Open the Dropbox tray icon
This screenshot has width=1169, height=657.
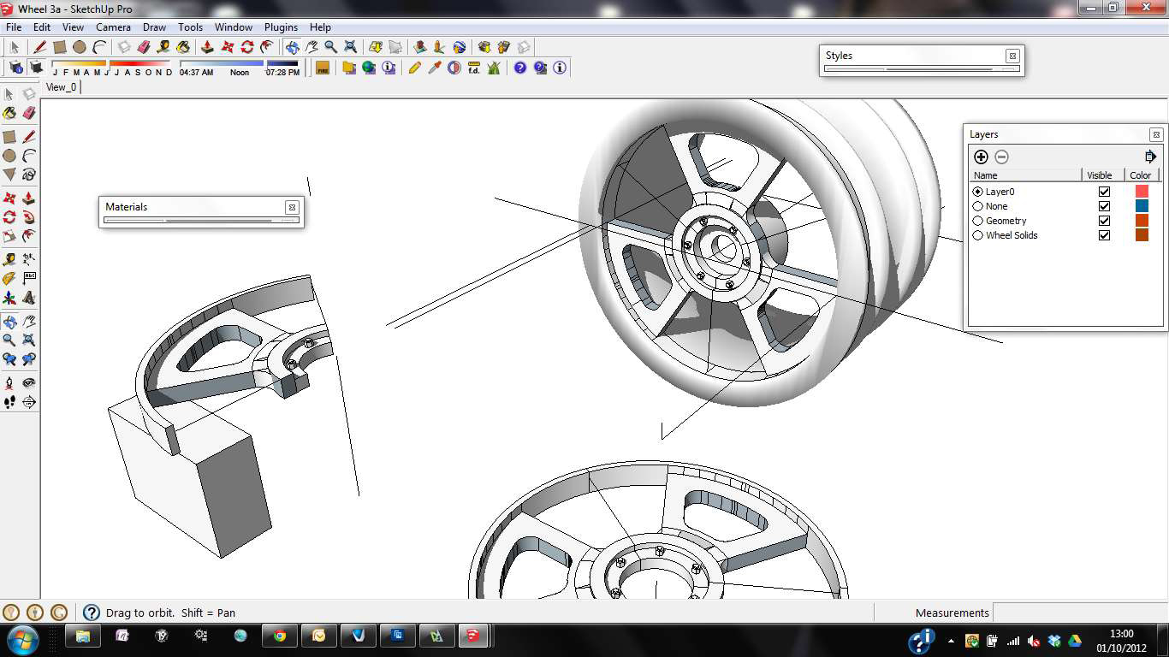1054,640
